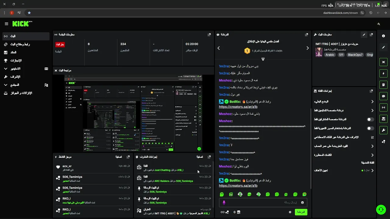
Task: Open الإنزالات و الجوائز in the sidebar
Action: [x=26, y=93]
